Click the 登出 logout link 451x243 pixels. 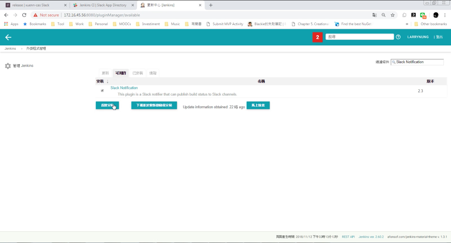tap(439, 37)
